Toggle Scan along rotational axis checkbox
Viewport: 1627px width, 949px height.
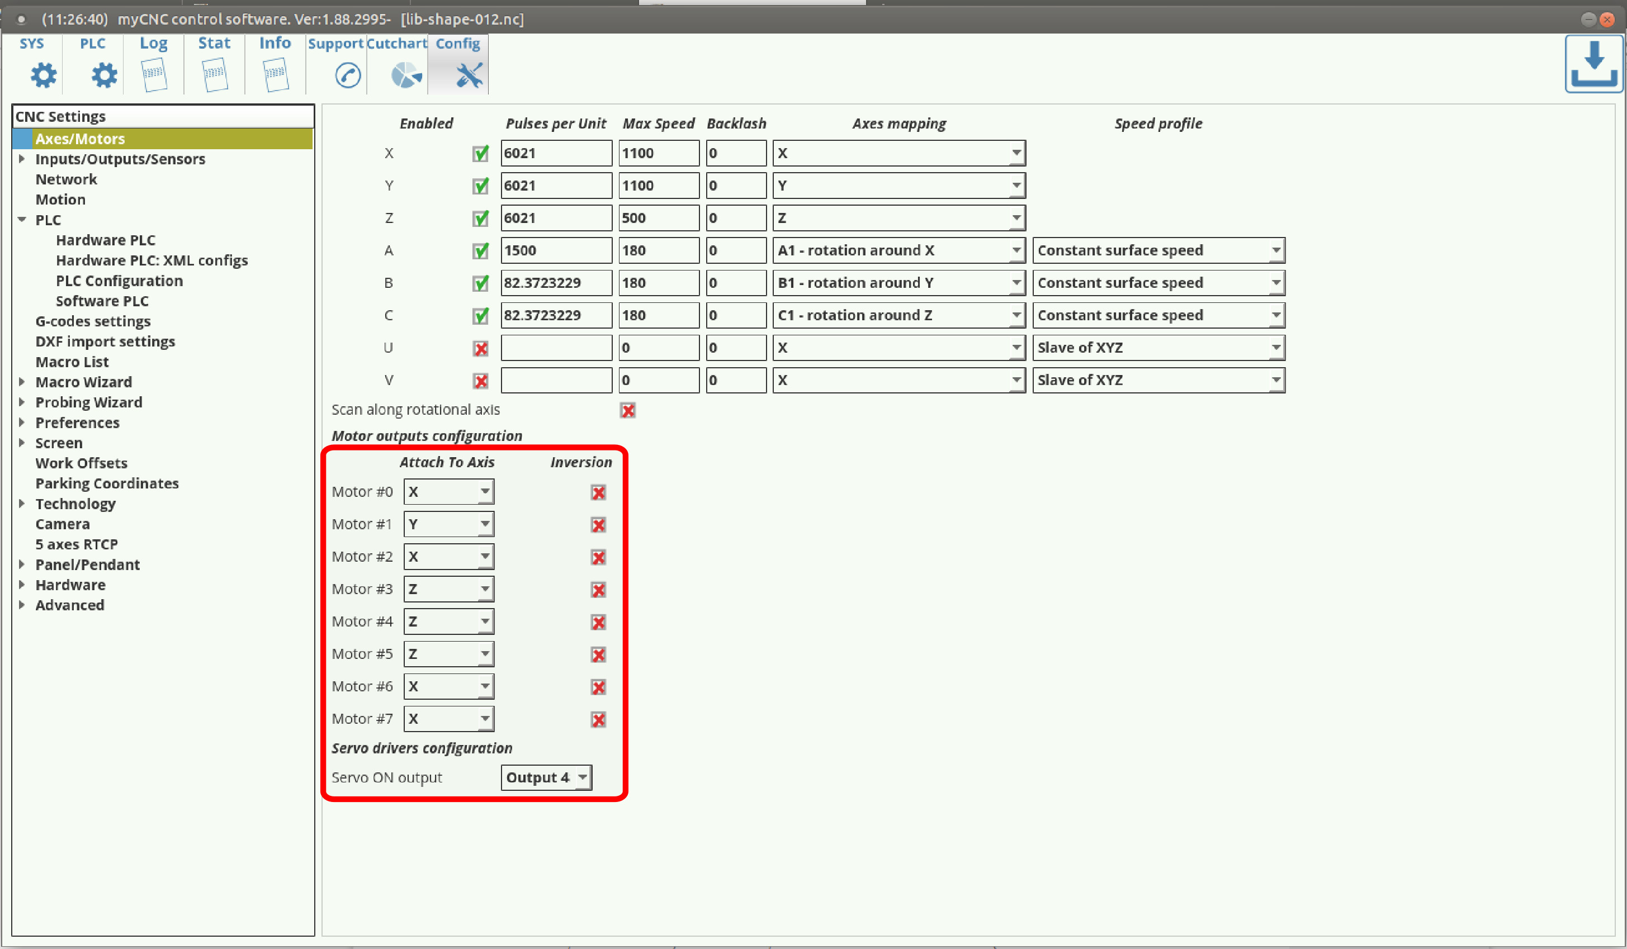tap(627, 411)
